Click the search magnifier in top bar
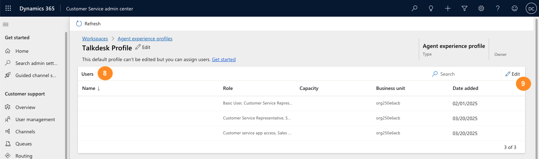Viewport: 539px width, 159px height. point(414,9)
